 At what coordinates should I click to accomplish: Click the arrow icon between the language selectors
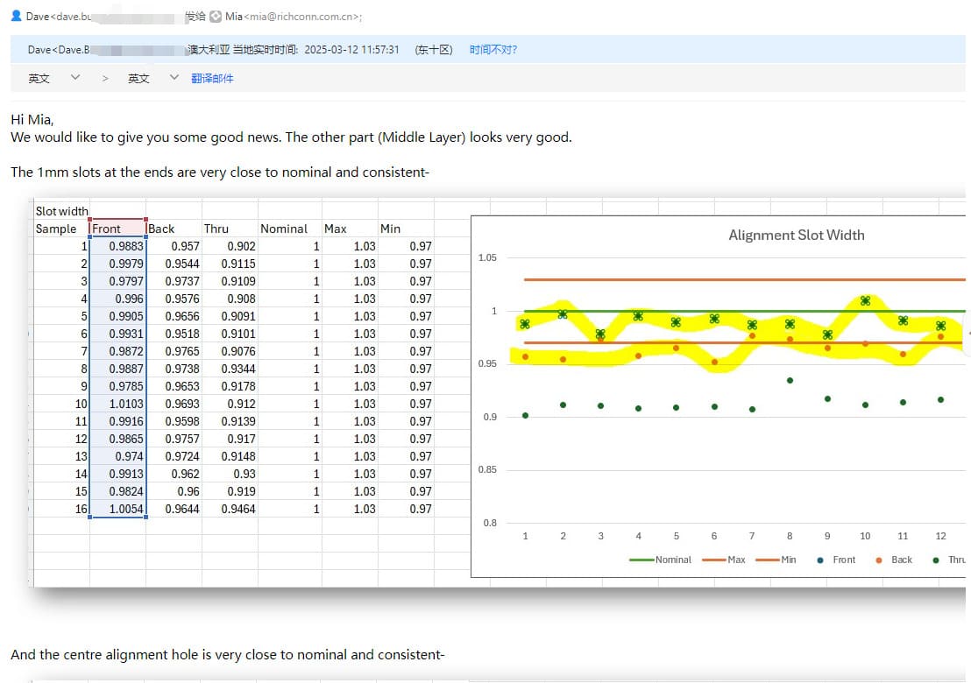[x=105, y=79]
